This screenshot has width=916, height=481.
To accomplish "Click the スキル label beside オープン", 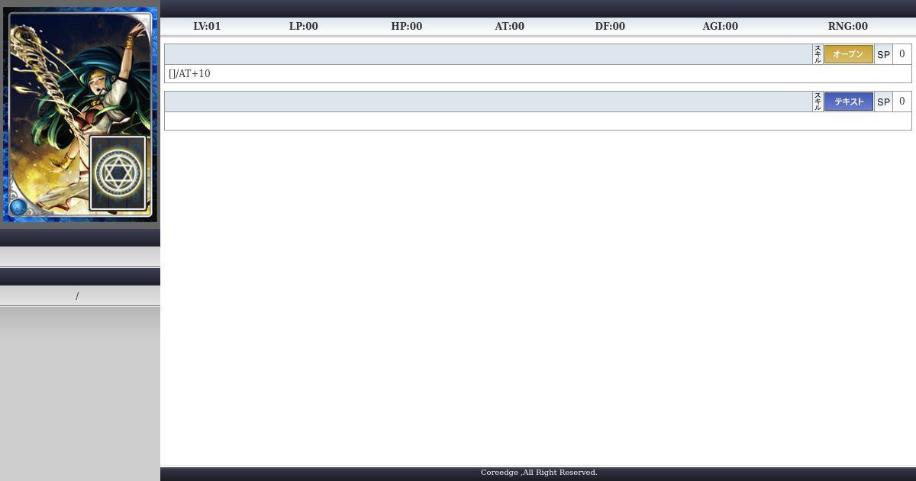I will (818, 54).
